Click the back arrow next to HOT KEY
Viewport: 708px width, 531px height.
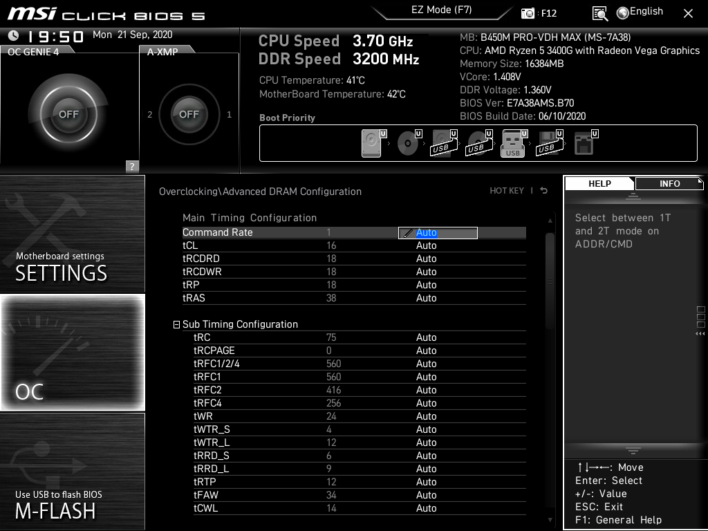click(543, 191)
